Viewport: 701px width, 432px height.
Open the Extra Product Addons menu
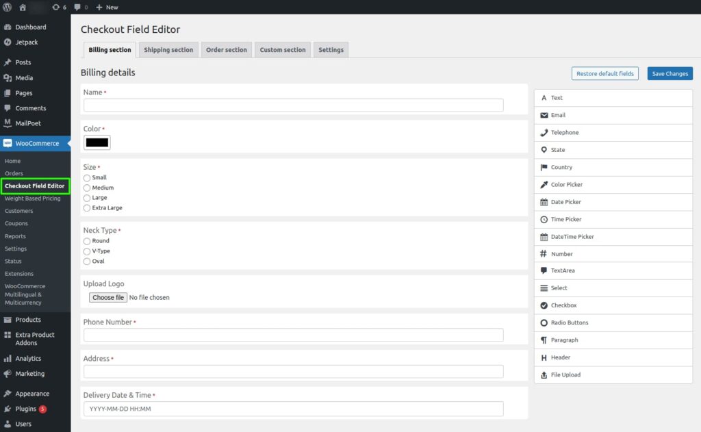(x=36, y=339)
